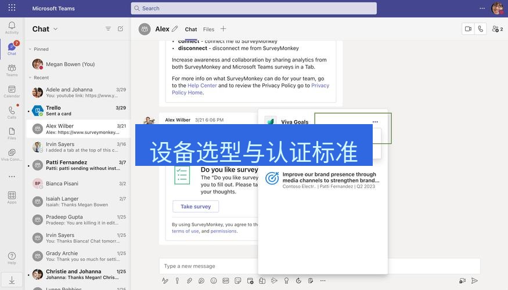
Task: Open the Praise badge icon
Action: click(286, 281)
